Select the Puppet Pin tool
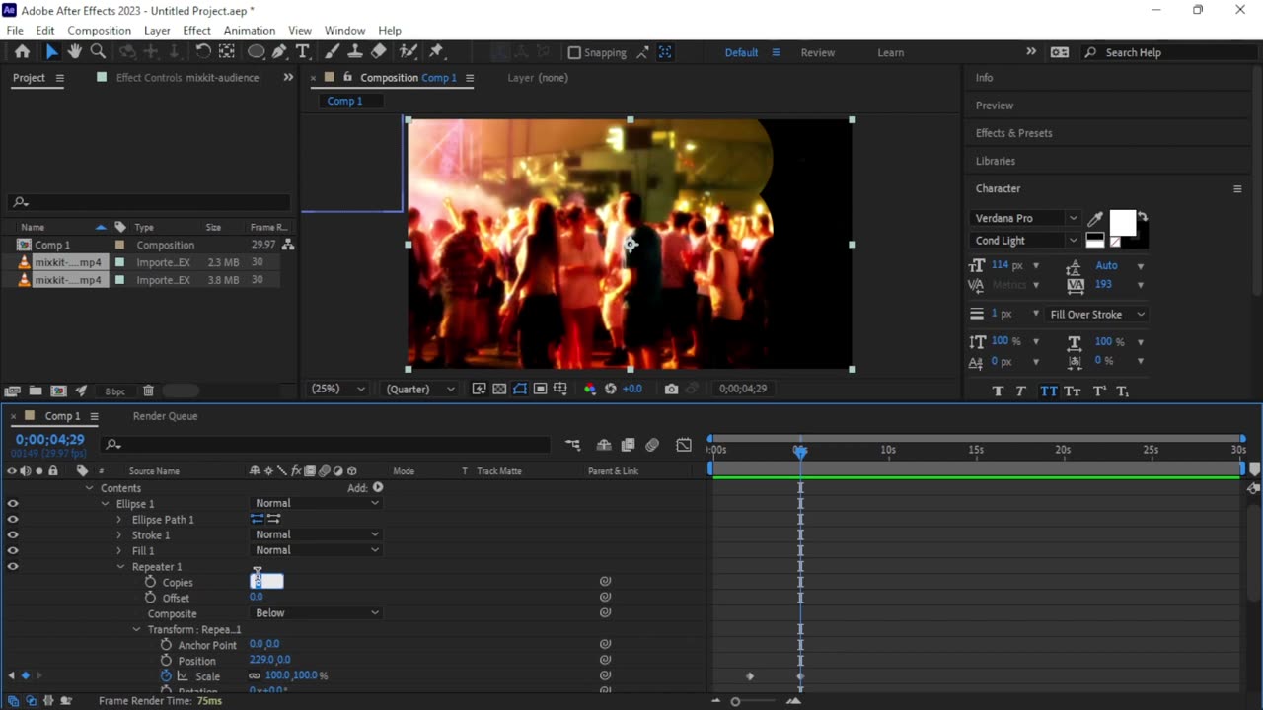This screenshot has width=1263, height=710. (x=436, y=52)
